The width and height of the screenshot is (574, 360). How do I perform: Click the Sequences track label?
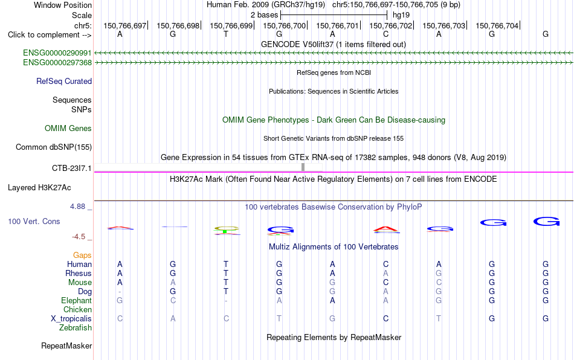coord(72,100)
